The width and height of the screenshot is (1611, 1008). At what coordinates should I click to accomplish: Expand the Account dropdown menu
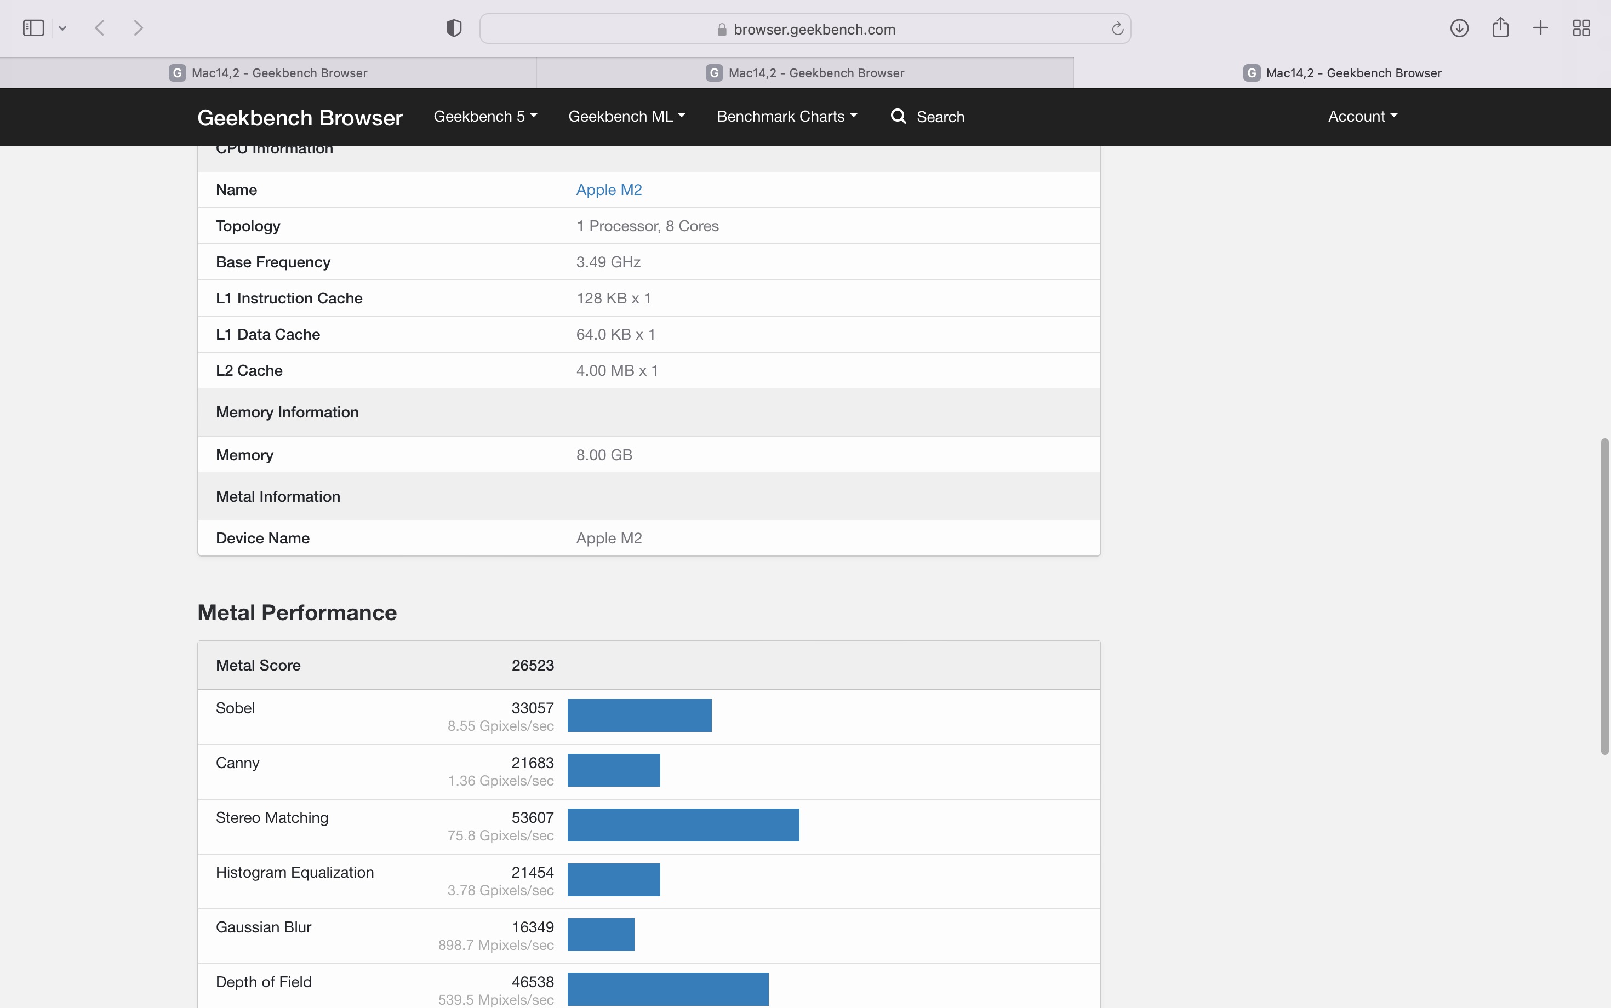point(1363,117)
